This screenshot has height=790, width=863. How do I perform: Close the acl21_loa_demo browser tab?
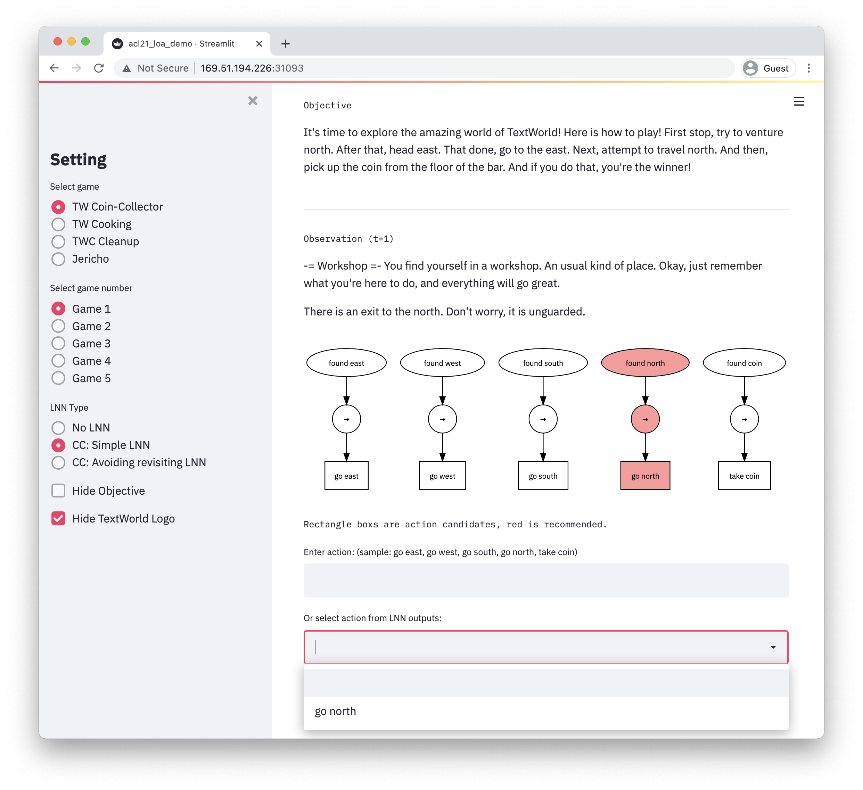click(x=259, y=44)
